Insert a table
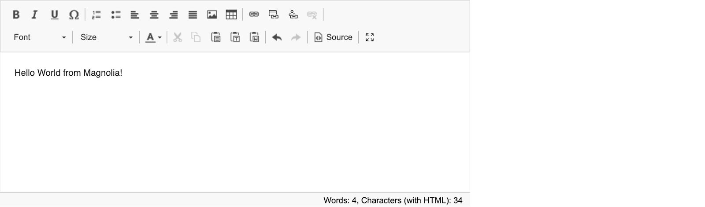Screen dimensions: 705x207 231,15
